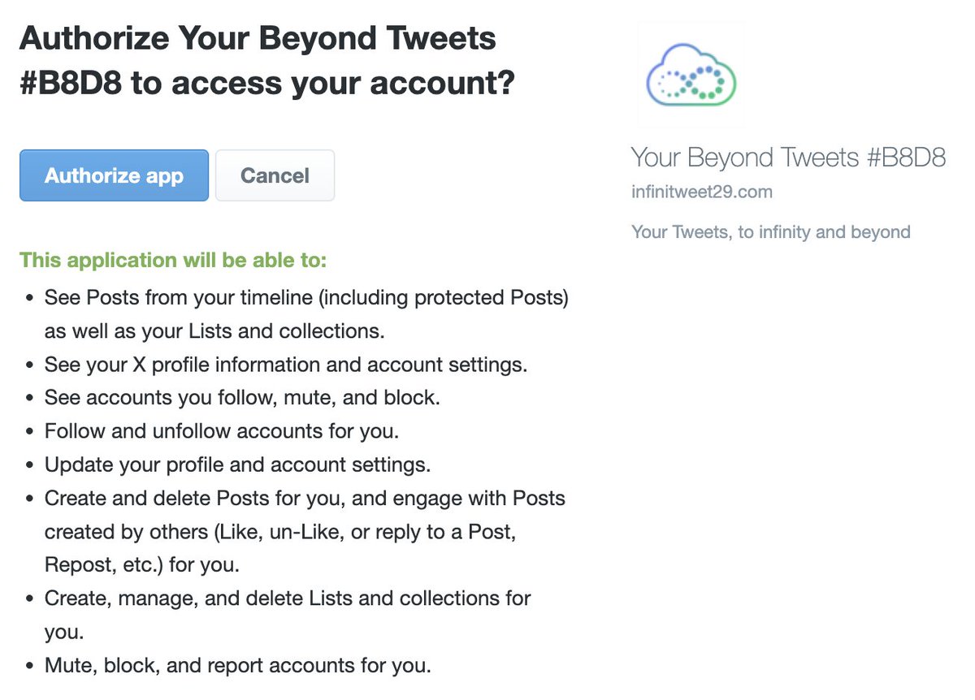Click the authorization page heading
Screen dimensions: 975x700
pos(267,60)
